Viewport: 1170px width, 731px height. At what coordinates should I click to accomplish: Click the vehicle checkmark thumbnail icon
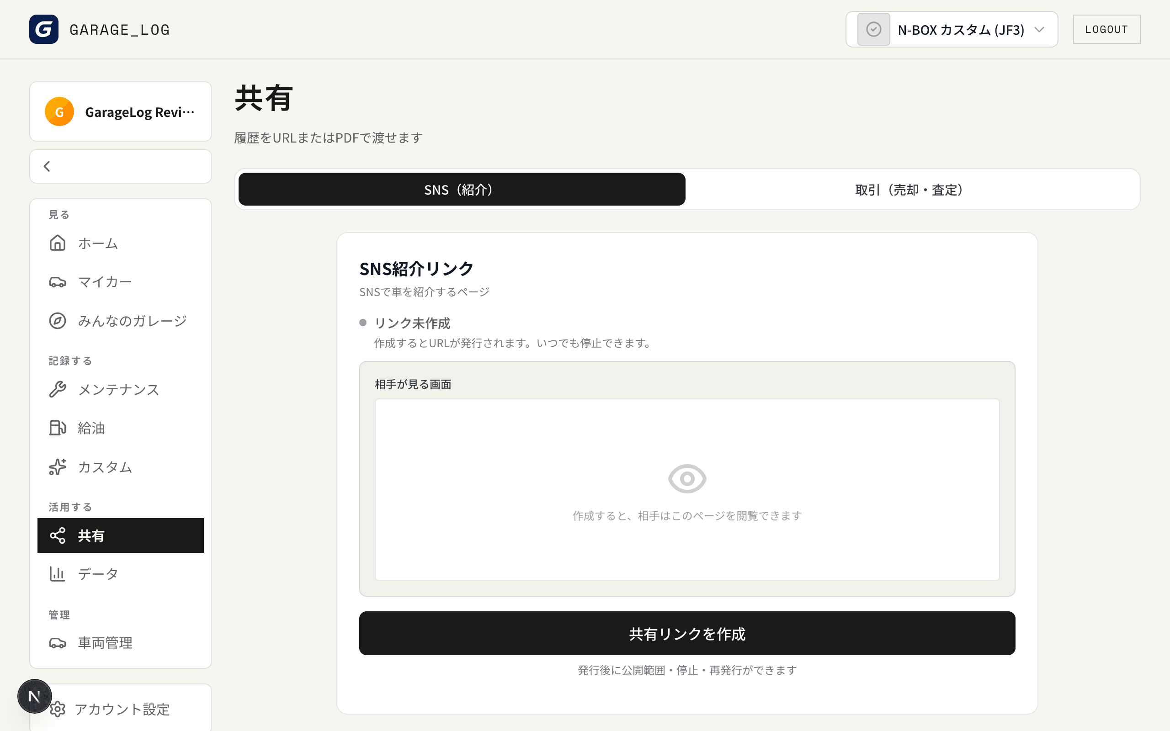[873, 30]
